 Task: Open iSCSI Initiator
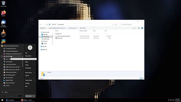point(9,62)
